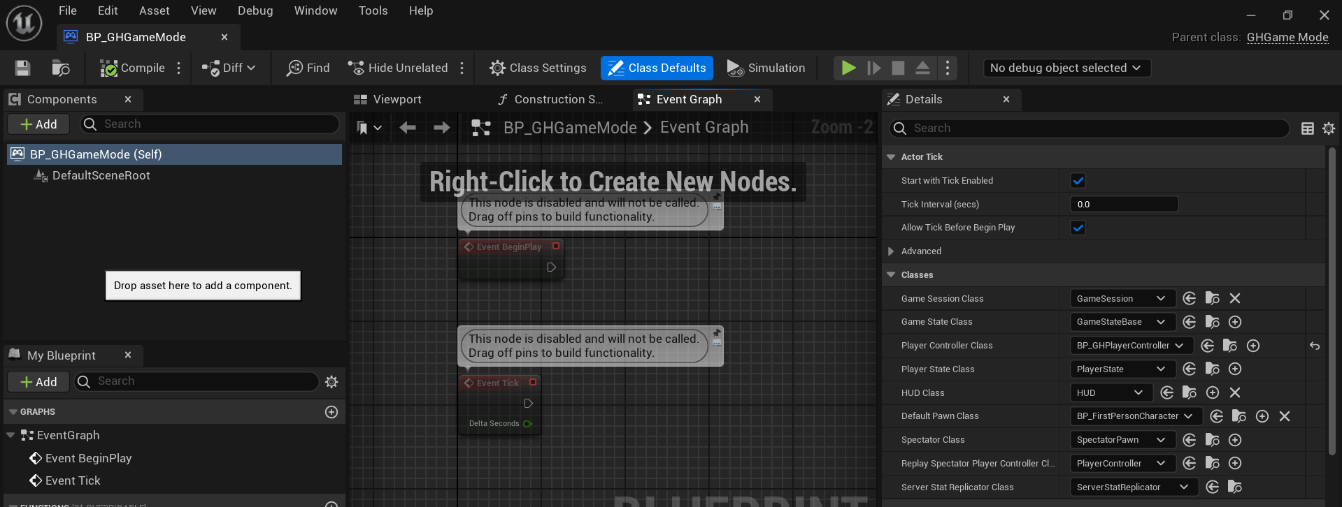Toggle Start with Tick Enabled checkbox
The width and height of the screenshot is (1342, 507).
[1078, 180]
